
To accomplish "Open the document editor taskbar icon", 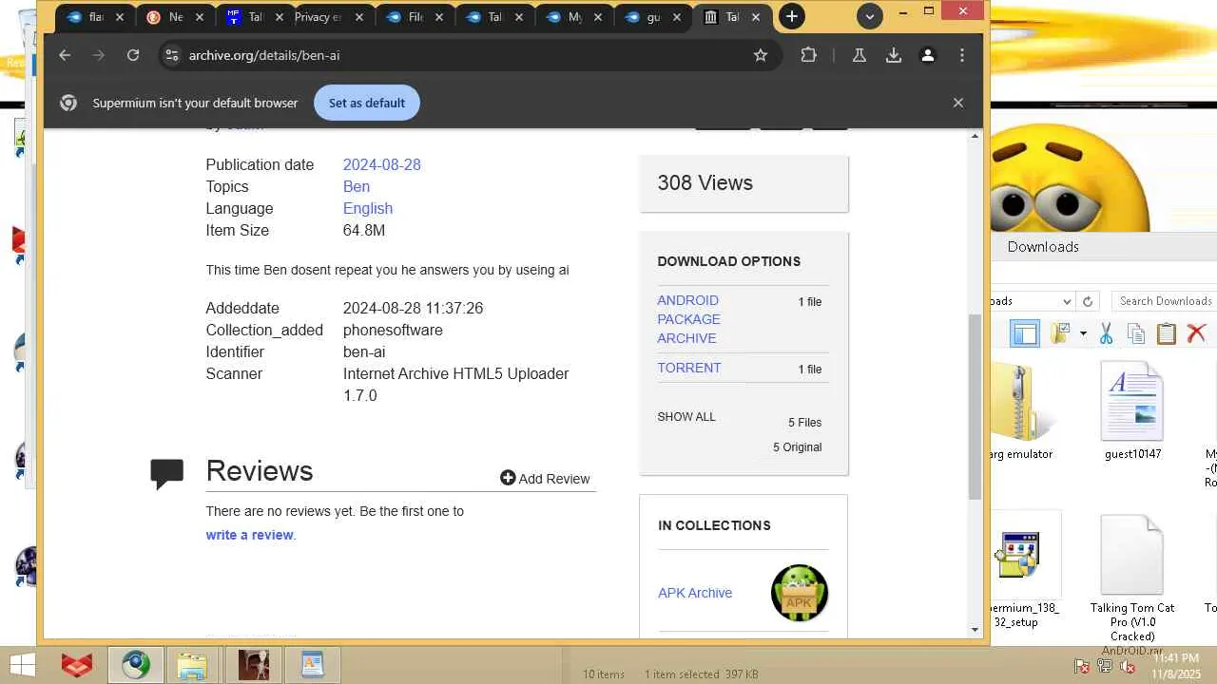I will tap(312, 665).
